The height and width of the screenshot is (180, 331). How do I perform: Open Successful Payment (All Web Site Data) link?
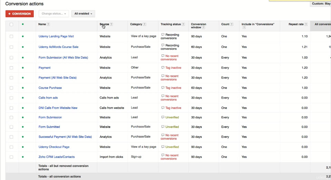click(65, 137)
